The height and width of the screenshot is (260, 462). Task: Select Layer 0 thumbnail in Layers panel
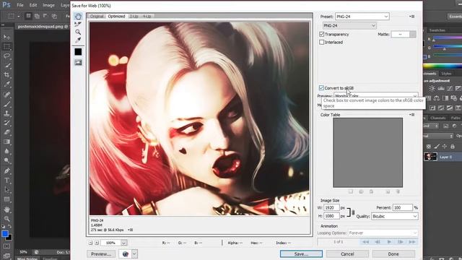430,157
